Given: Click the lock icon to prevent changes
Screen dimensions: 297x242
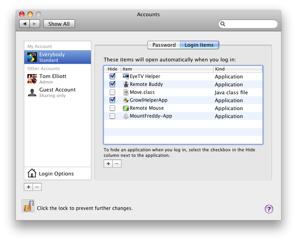Looking at the screenshot, I should coord(28,206).
